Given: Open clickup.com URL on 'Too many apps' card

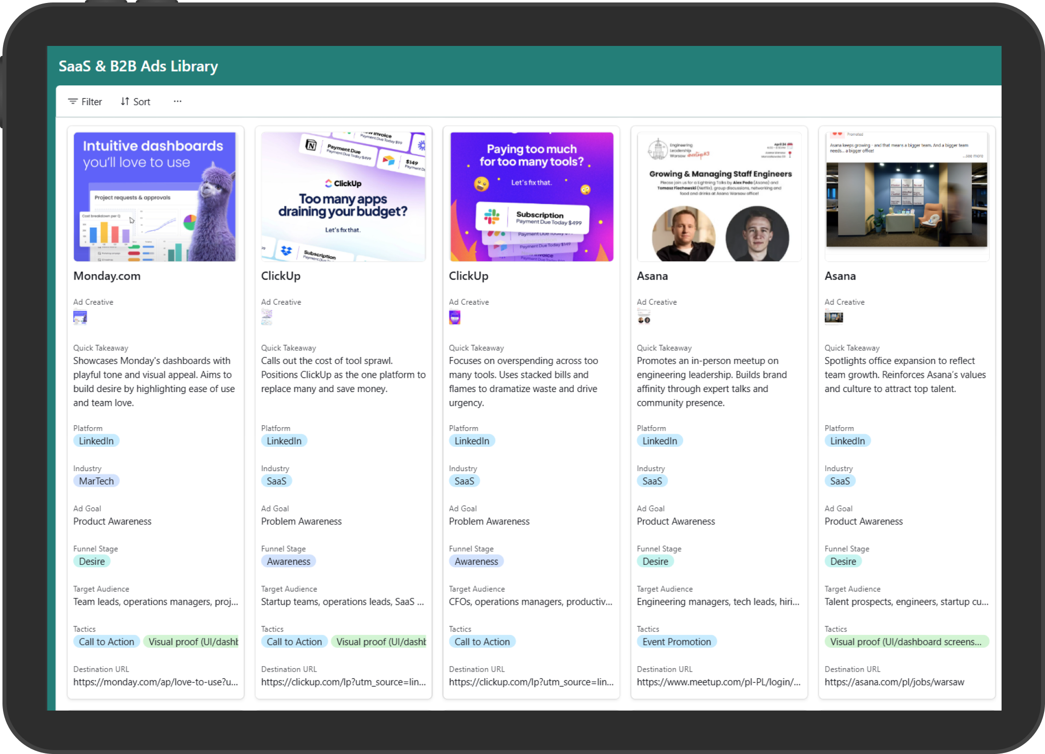Looking at the screenshot, I should click(x=343, y=682).
